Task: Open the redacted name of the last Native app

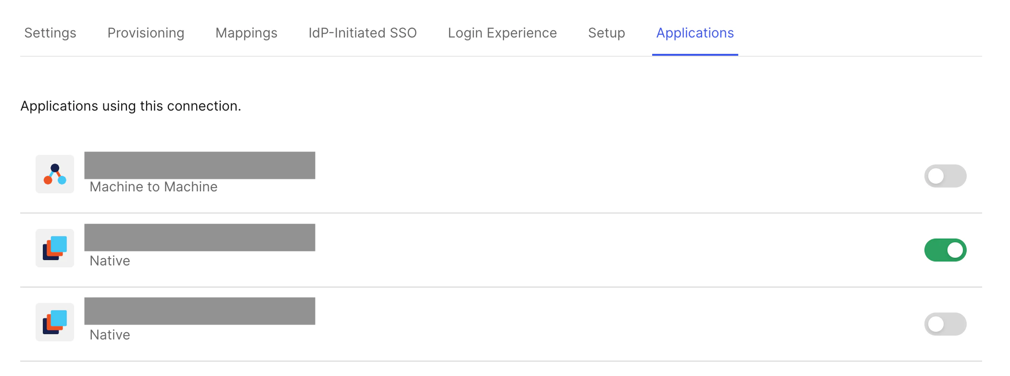Action: (x=200, y=311)
